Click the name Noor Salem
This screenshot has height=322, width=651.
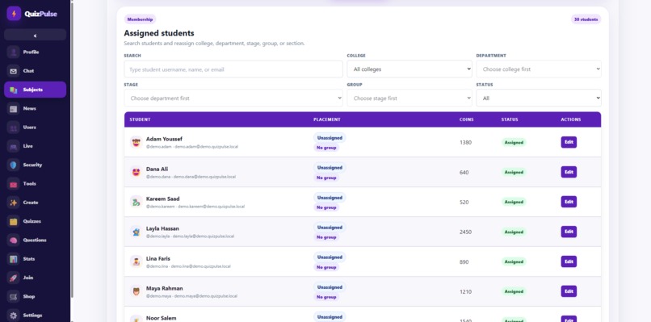click(x=161, y=318)
